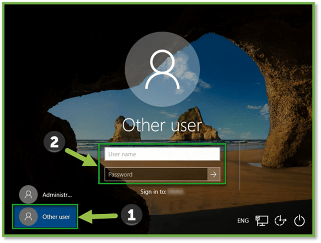
Task: Open the network connection icon
Action: (x=262, y=220)
